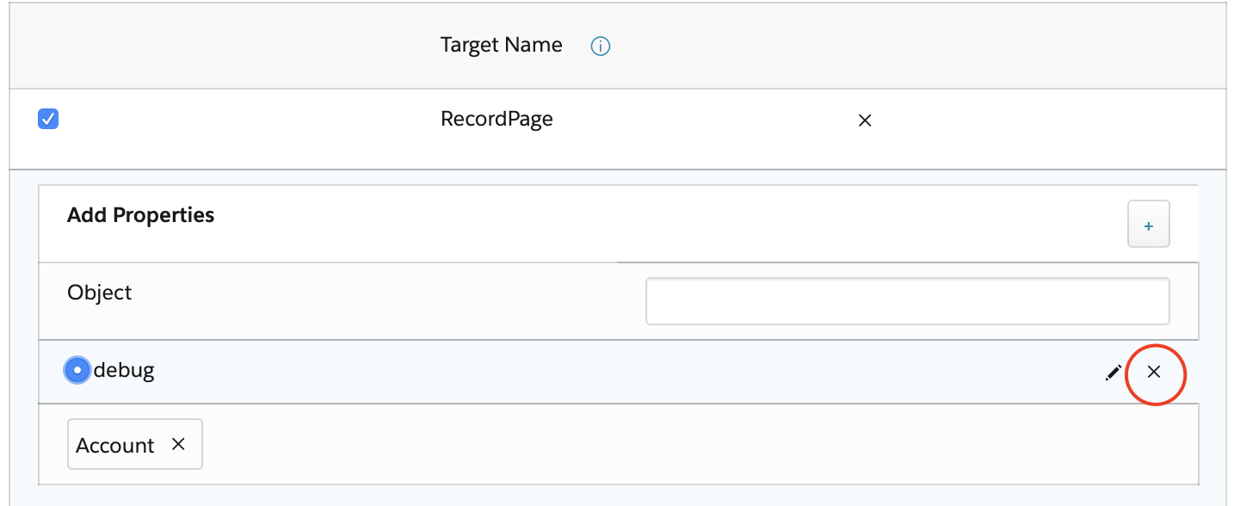Click the info icon beside Target Name
The image size is (1234, 506).
(601, 47)
